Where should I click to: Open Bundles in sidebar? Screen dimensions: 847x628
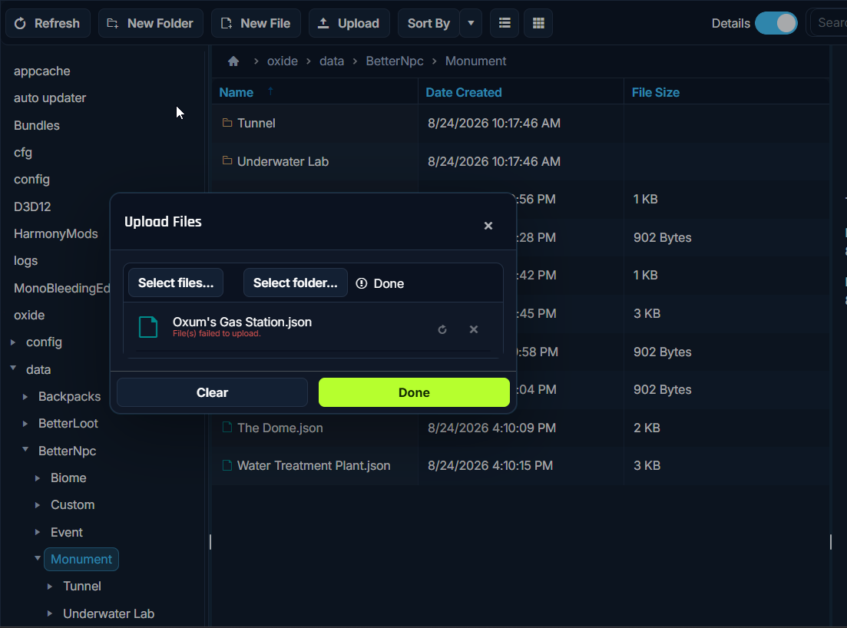click(x=37, y=125)
